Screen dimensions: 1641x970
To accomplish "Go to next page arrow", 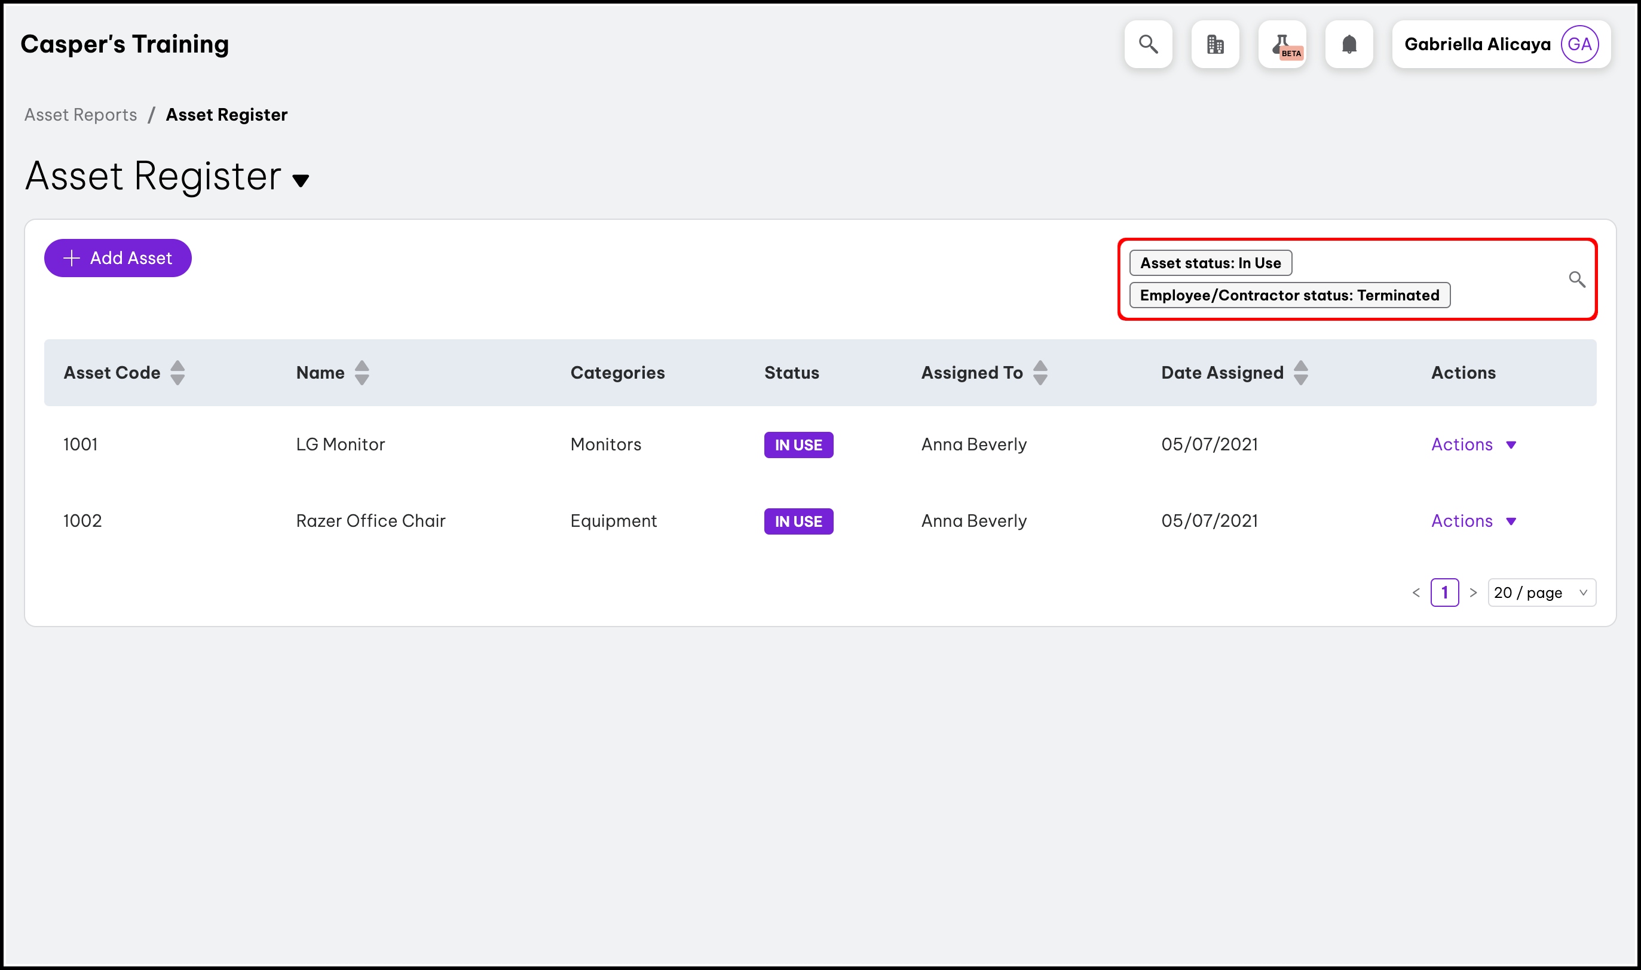I will click(x=1473, y=593).
